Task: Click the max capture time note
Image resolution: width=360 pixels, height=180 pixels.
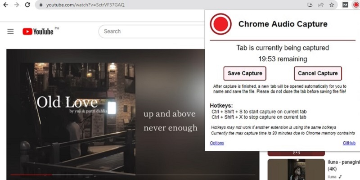Action: coord(283,133)
